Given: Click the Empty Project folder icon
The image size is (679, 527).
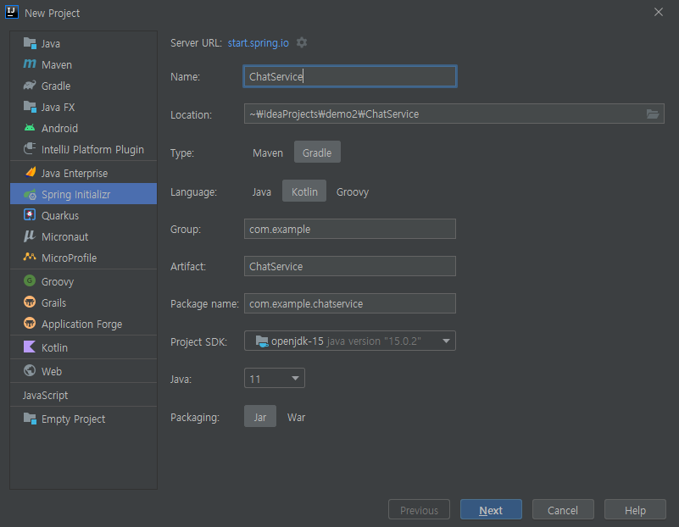Looking at the screenshot, I should coord(30,419).
